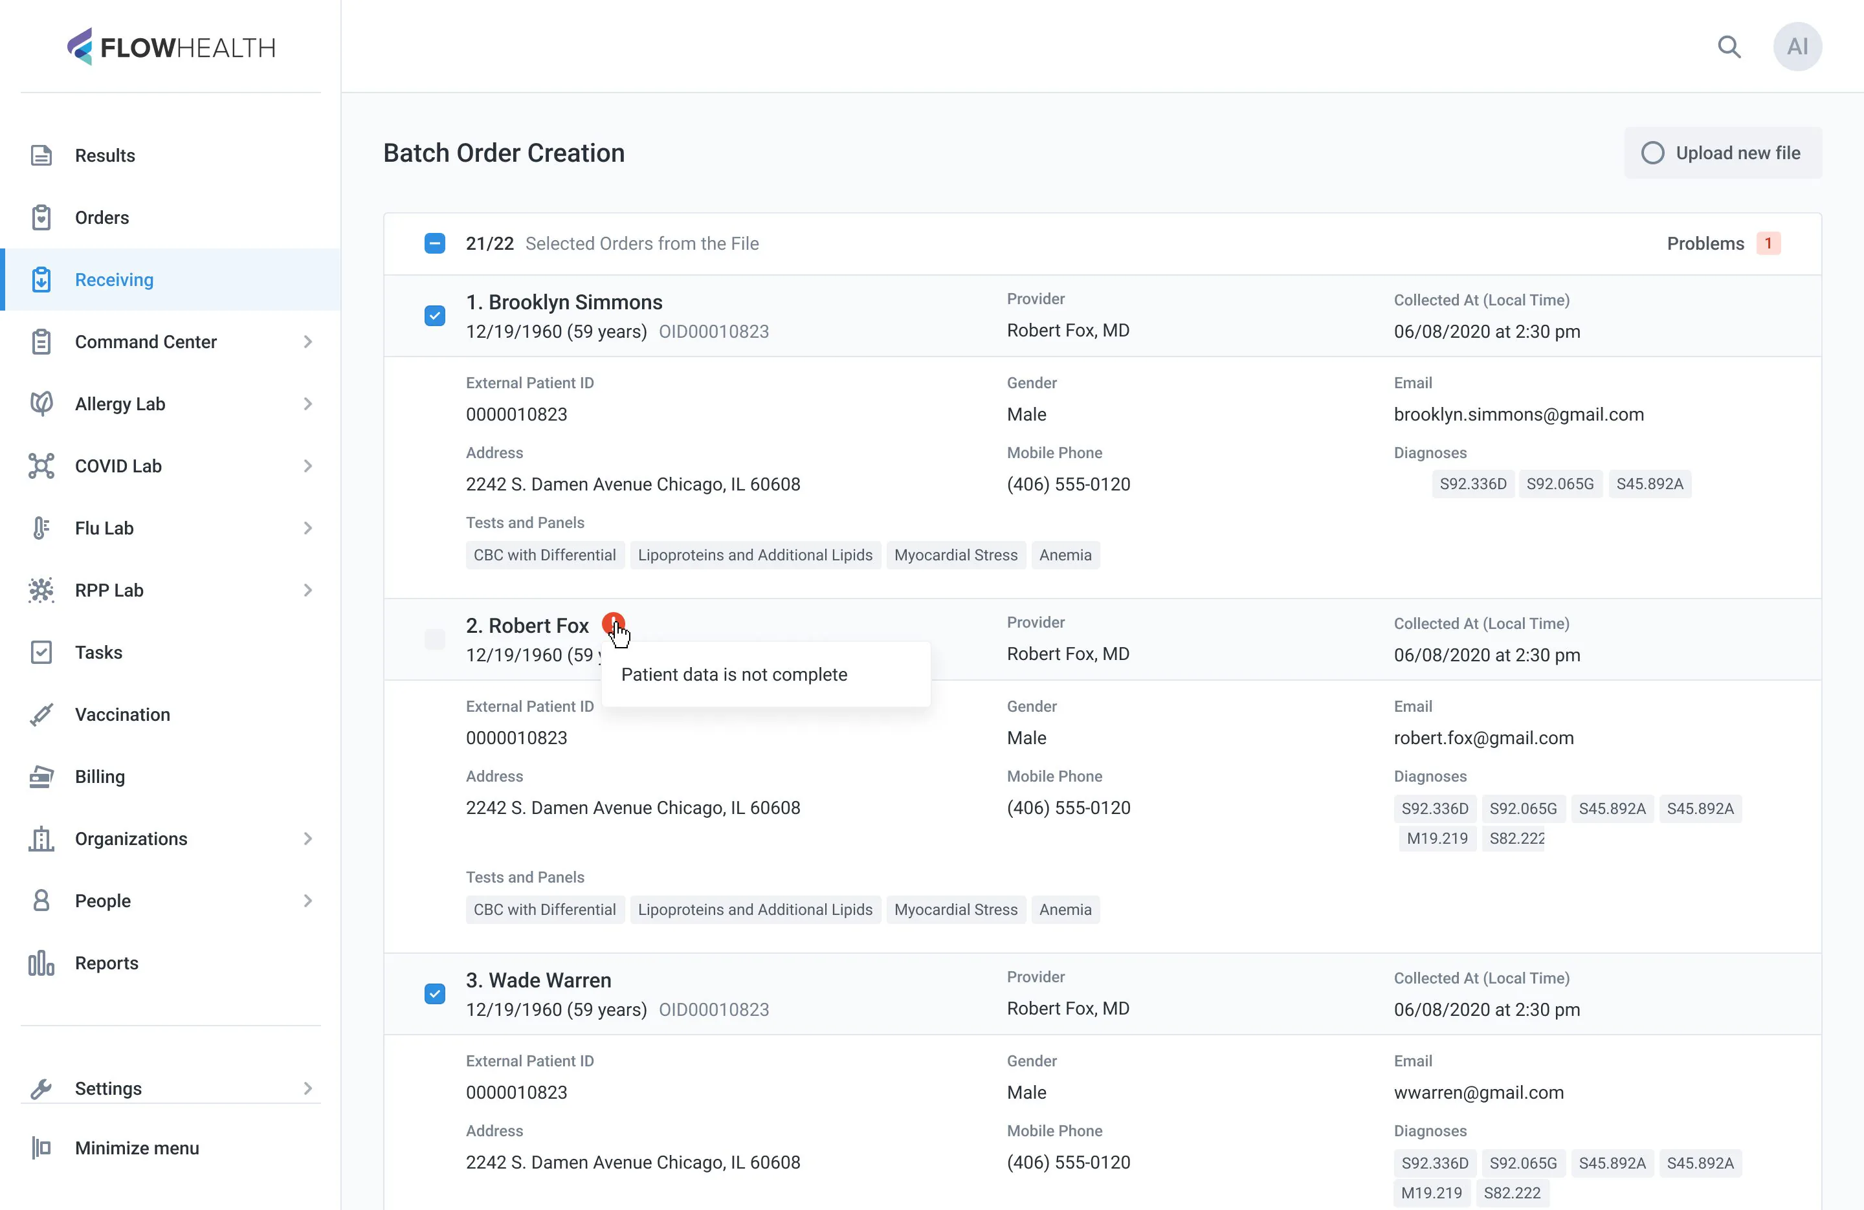1864x1210 pixels.
Task: Click the Patient data is not complete tooltip
Action: coord(766,674)
